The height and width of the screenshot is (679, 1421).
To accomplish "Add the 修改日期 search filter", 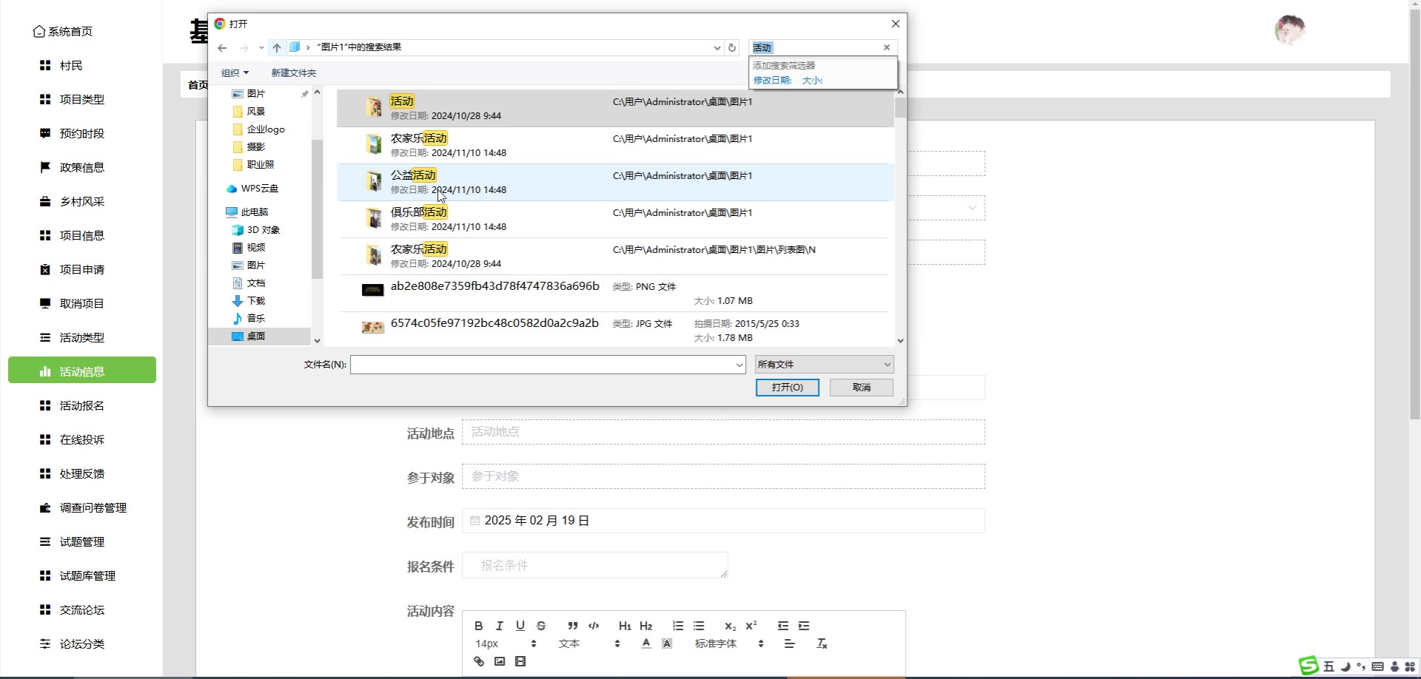I will (772, 80).
